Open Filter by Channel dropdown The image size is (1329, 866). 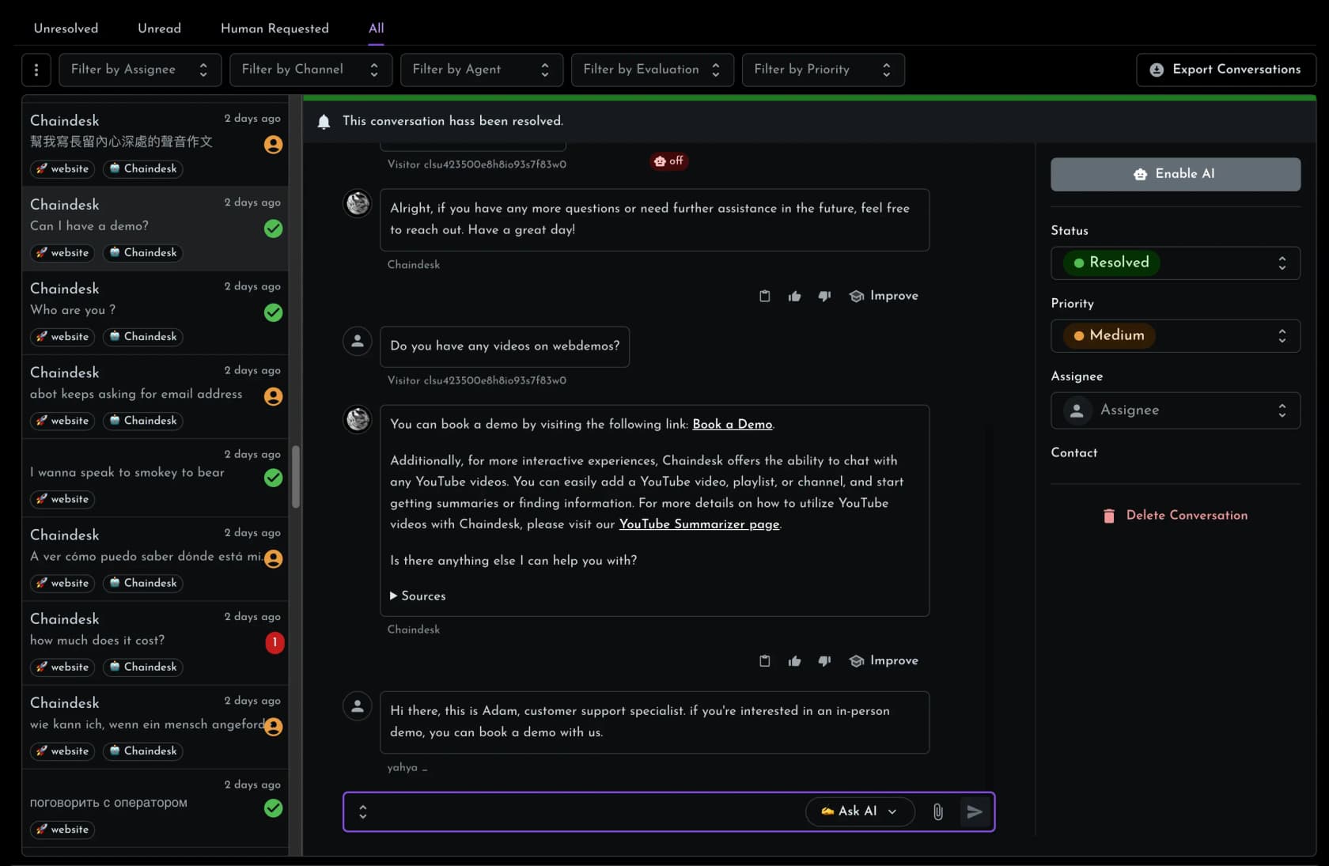click(x=311, y=70)
